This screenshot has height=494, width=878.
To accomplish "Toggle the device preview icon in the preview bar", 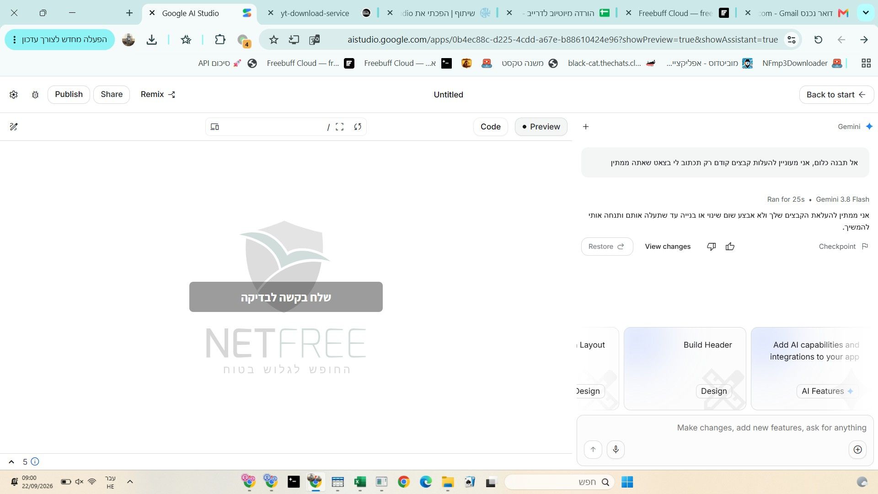I will pyautogui.click(x=214, y=127).
